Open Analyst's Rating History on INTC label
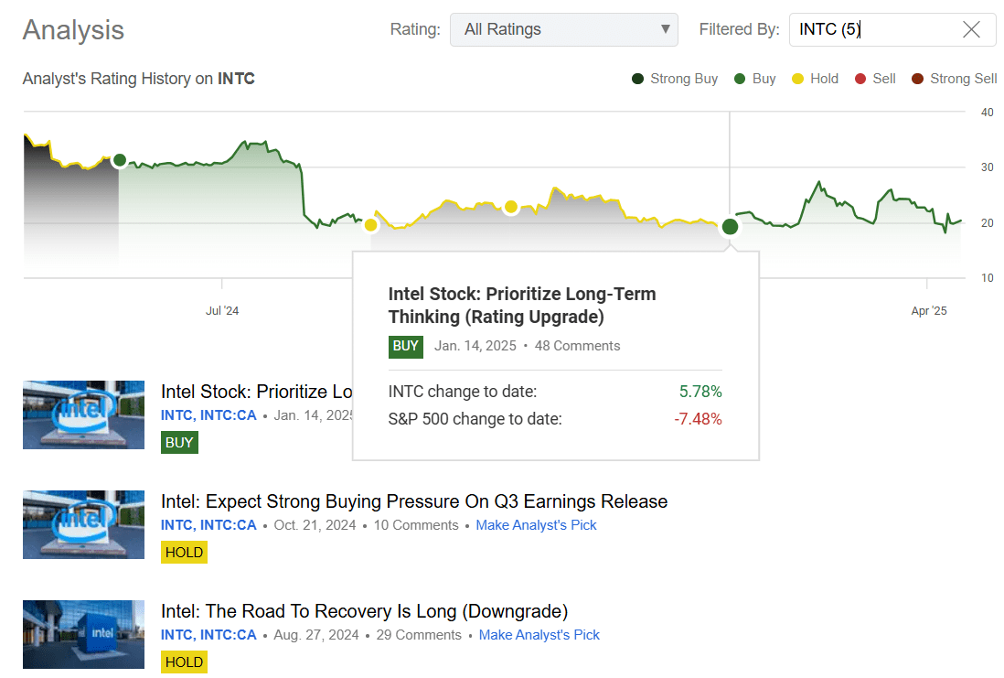 coord(138,79)
